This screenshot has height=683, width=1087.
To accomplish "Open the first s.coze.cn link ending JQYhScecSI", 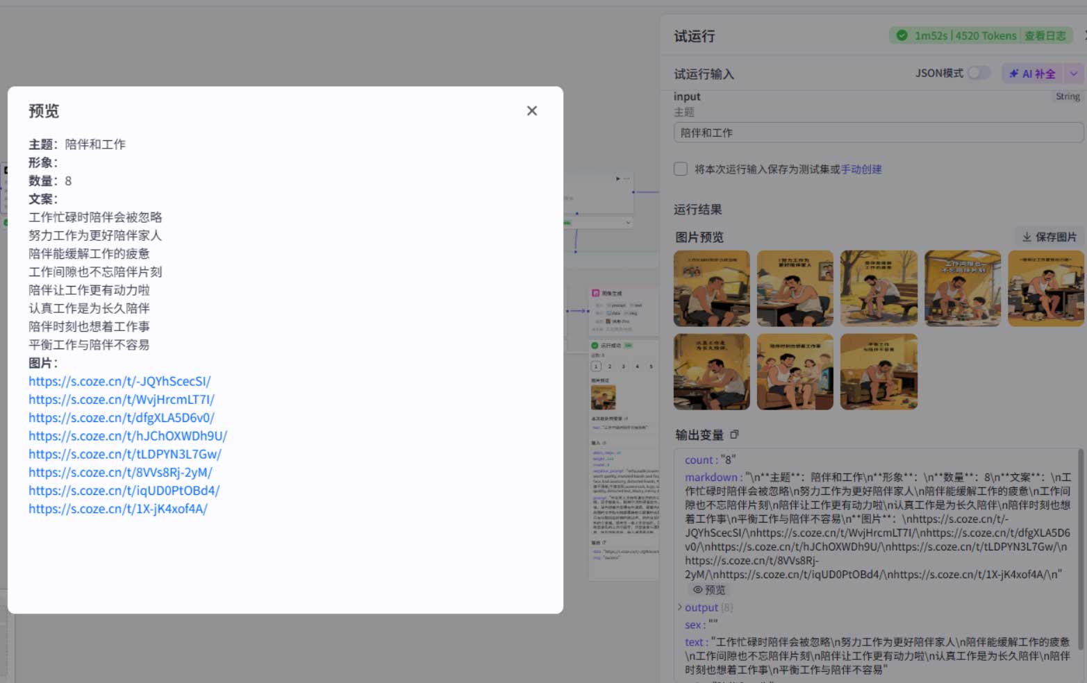I will point(119,381).
